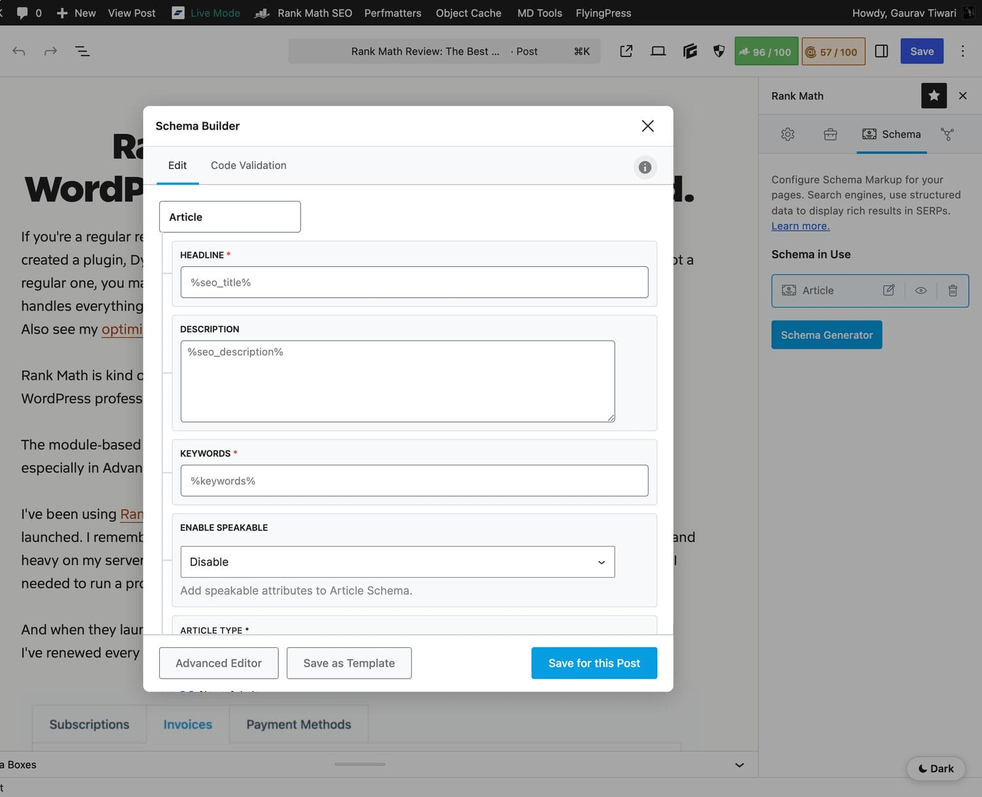Image resolution: width=982 pixels, height=797 pixels.
Task: Open the document overview list icon
Action: 82,51
